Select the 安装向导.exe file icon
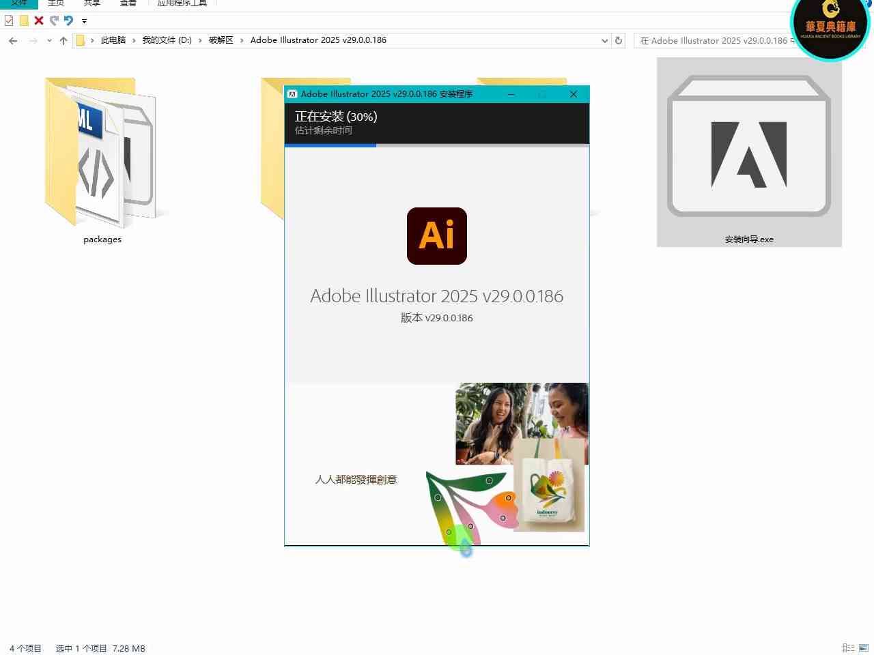This screenshot has width=874, height=655. point(749,147)
